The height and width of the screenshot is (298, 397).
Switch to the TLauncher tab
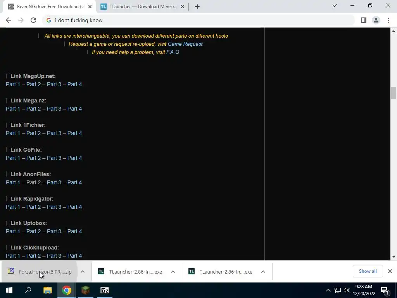coord(143,7)
